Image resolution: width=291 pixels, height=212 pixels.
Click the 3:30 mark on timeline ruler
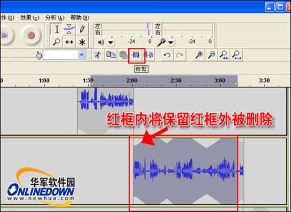pos(264,81)
